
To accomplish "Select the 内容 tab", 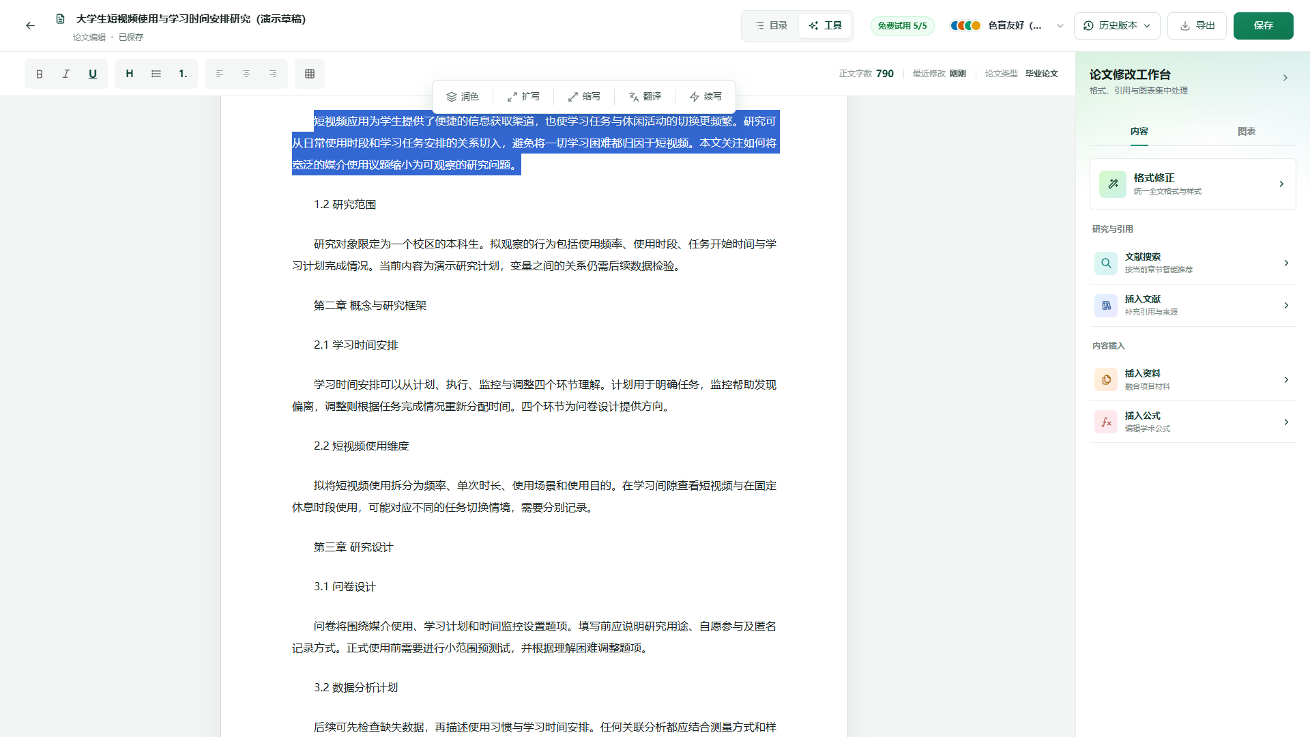I will 1139,132.
